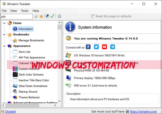
Task: Click the green checkmark toolbar icon
Action: coord(52,16)
